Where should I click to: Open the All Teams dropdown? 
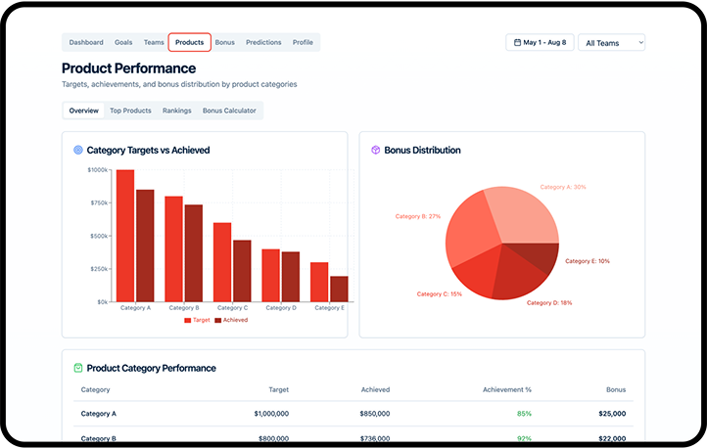[x=611, y=43]
